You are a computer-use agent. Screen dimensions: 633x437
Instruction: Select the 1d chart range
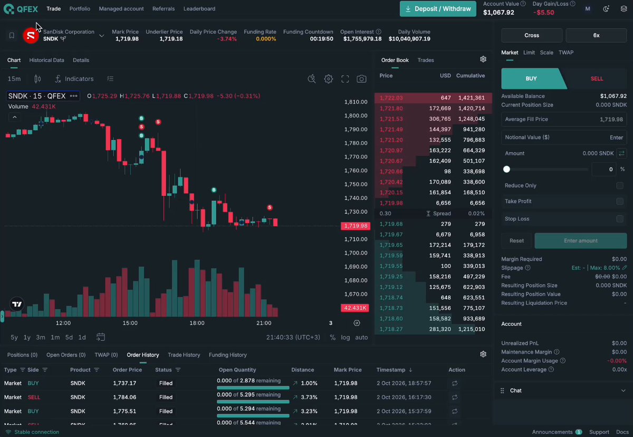click(82, 337)
